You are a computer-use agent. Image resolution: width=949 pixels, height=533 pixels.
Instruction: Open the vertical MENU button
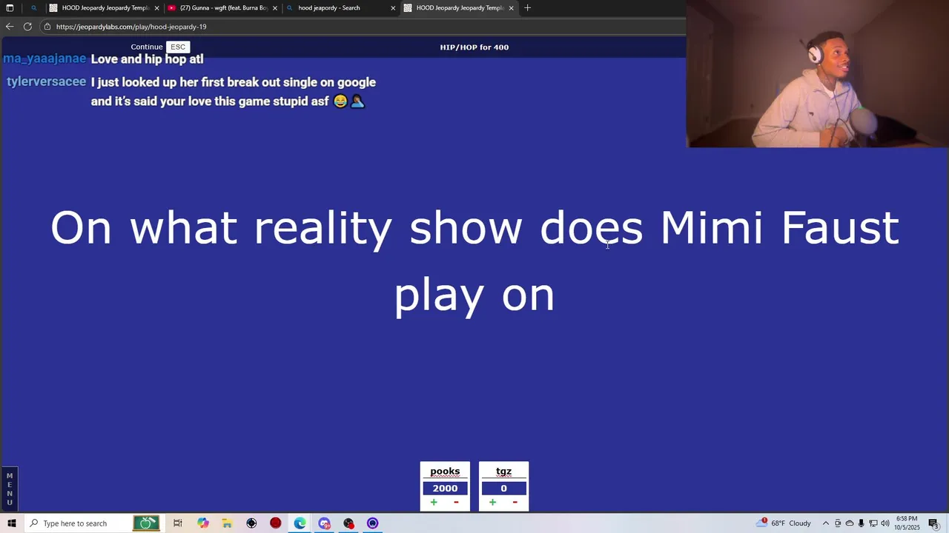tap(10, 489)
